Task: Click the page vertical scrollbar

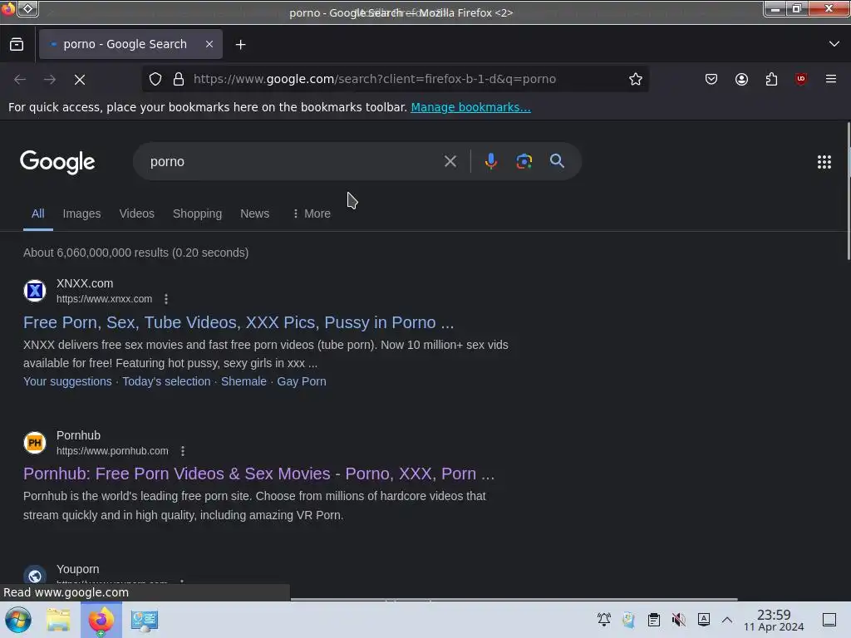Action: point(848,191)
